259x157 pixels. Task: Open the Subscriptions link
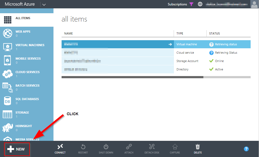[177, 4]
